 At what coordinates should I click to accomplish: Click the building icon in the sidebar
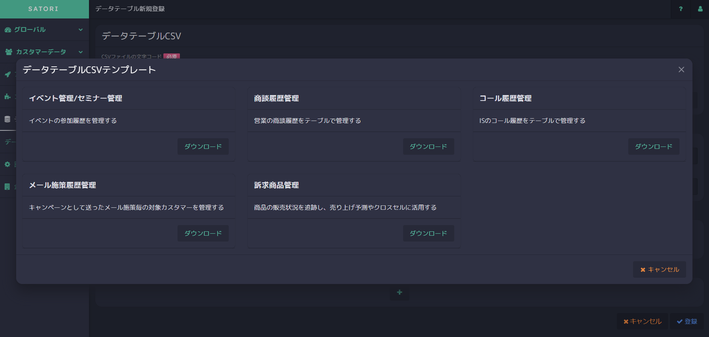pyautogui.click(x=7, y=187)
